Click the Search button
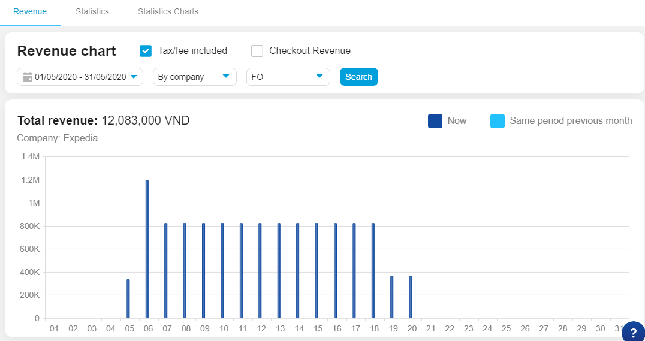The height and width of the screenshot is (341, 645). tap(358, 77)
